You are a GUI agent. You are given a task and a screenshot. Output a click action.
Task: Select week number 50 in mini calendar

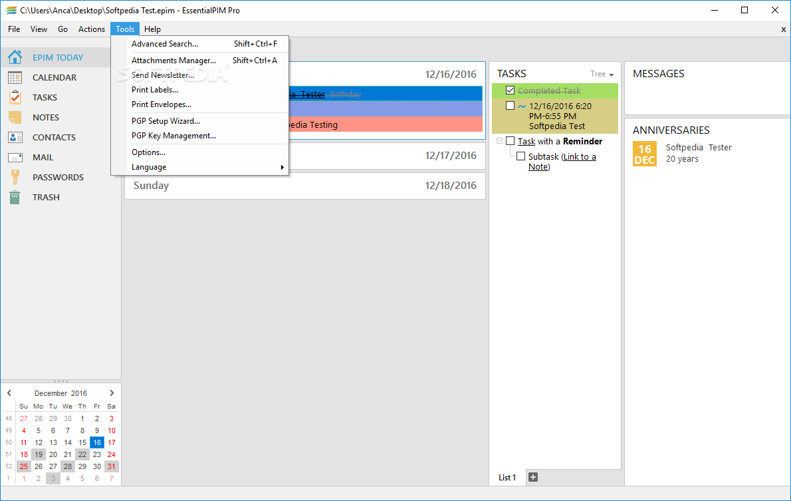tap(9, 442)
